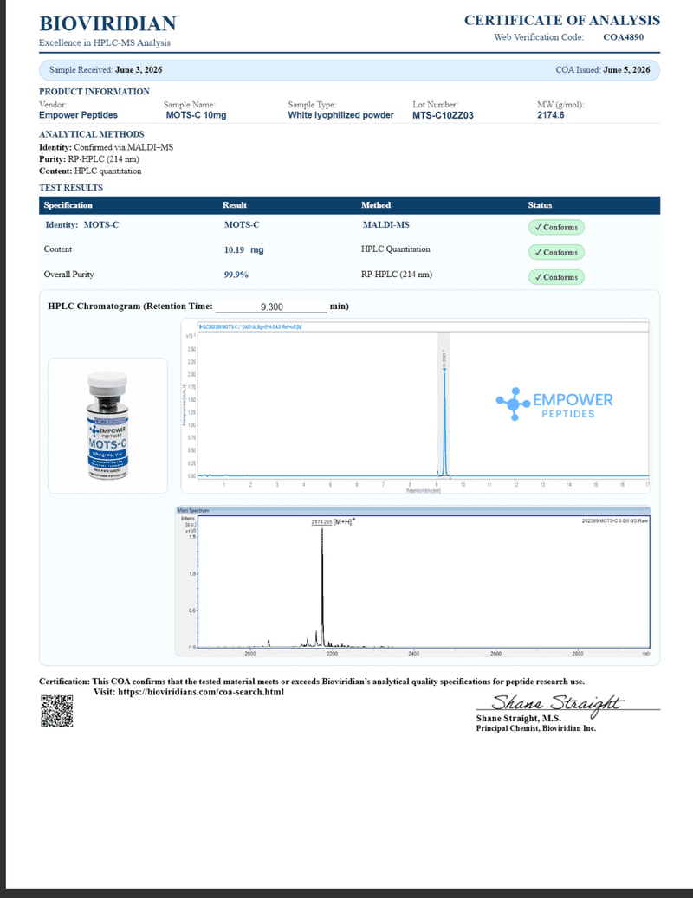Viewport: 693px width, 898px height.
Task: Select the content result 10.19 mg
Action: click(x=244, y=250)
